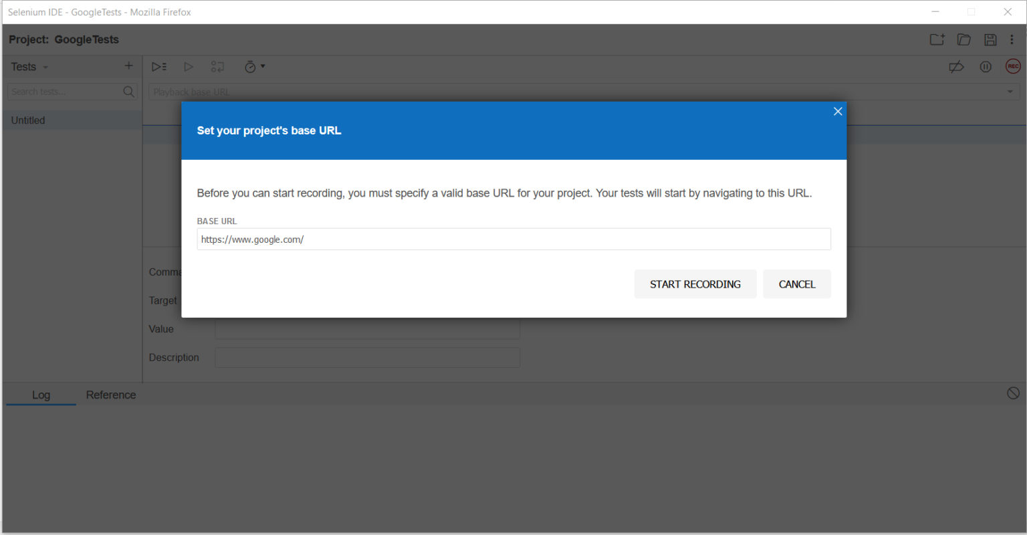Switch to the Reference tab
The height and width of the screenshot is (535, 1027).
[x=111, y=395]
